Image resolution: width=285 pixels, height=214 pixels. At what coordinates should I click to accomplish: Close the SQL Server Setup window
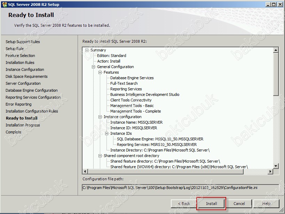[x=280, y=5]
